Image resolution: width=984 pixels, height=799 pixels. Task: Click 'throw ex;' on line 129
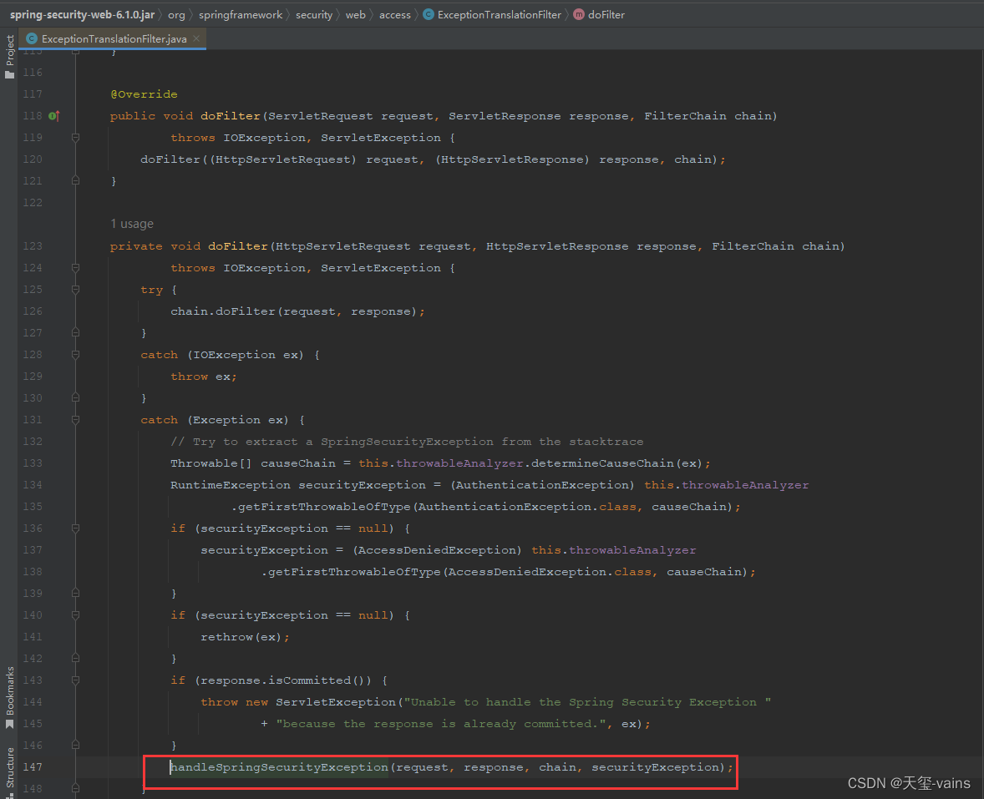[203, 377]
